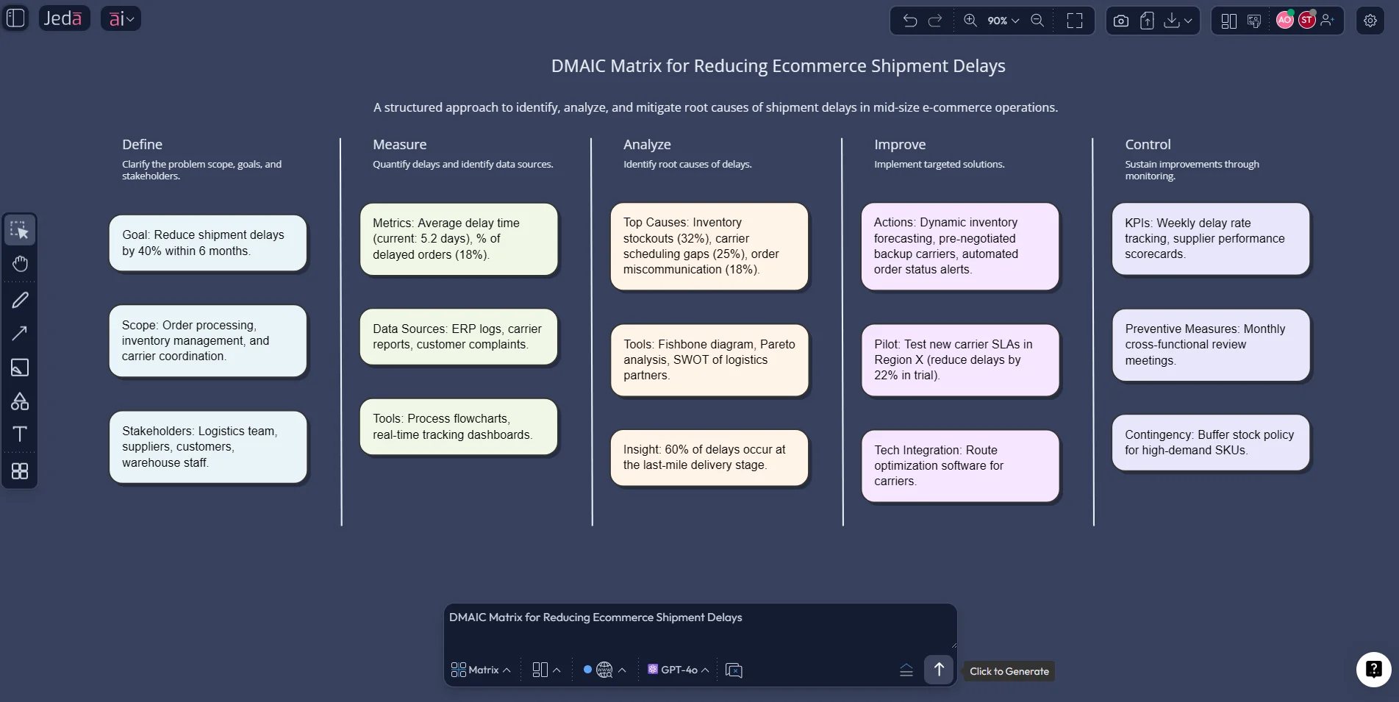Toggle the web search option
This screenshot has width=1399, height=702.
[604, 670]
